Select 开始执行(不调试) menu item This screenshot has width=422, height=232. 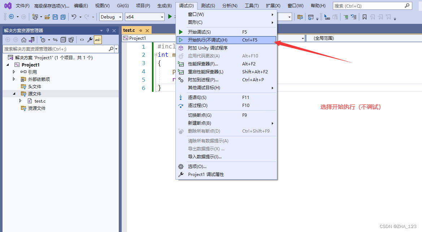pyautogui.click(x=226, y=40)
